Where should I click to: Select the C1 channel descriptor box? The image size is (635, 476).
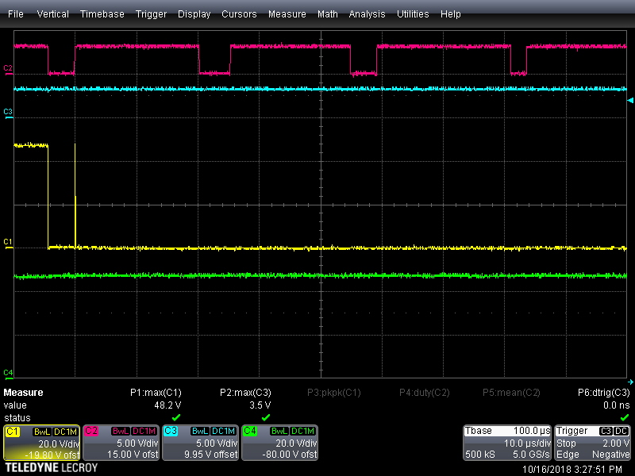click(x=42, y=443)
